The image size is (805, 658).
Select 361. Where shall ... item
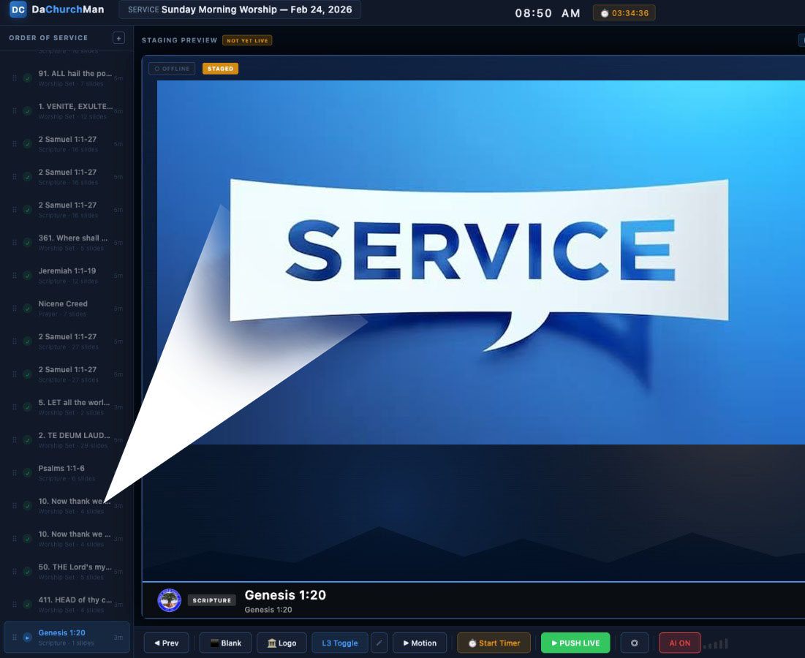[x=67, y=242]
